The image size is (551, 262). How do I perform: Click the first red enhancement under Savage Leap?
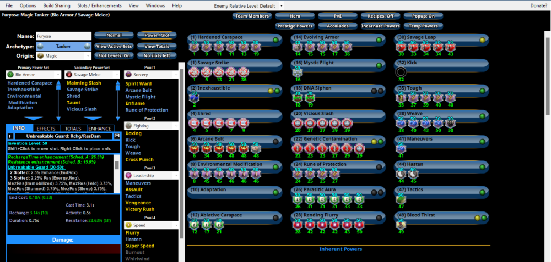401,47
